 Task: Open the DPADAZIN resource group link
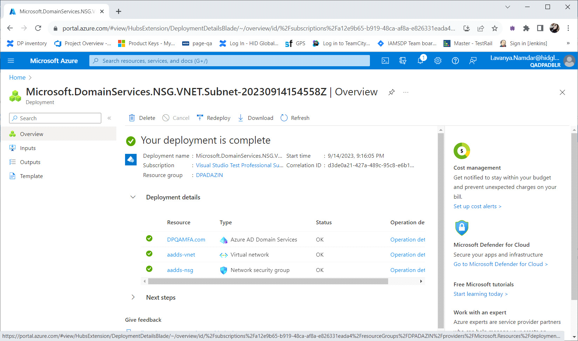tap(209, 175)
